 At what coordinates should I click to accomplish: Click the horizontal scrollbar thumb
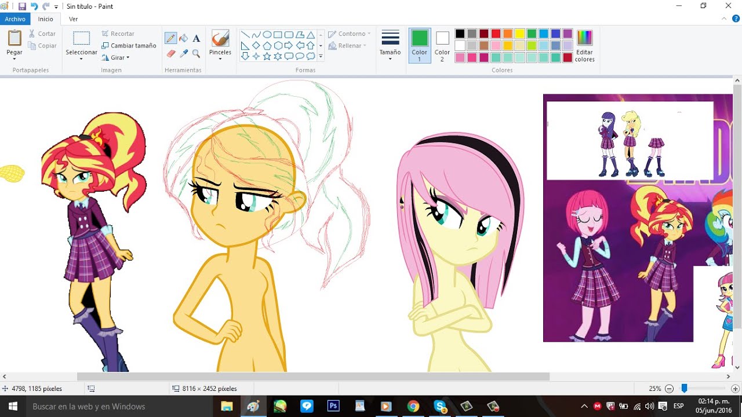313,376
